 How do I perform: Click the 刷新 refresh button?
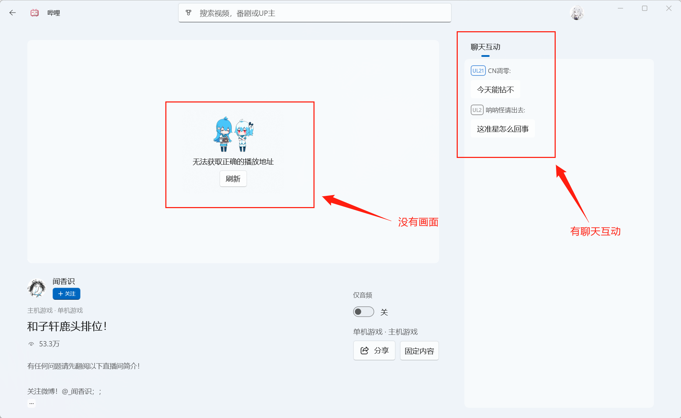[x=233, y=179]
